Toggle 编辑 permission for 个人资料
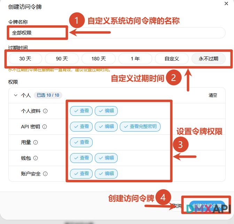This screenshot has height=224, width=234. (x=106, y=111)
